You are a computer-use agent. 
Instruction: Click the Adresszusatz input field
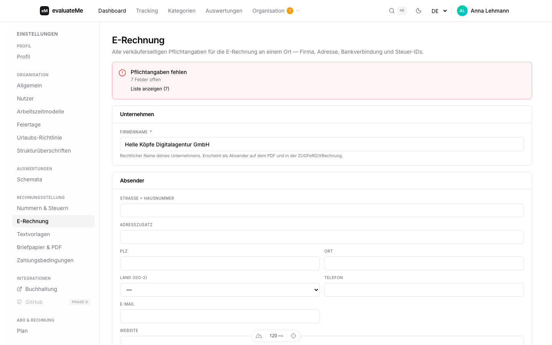pyautogui.click(x=322, y=237)
